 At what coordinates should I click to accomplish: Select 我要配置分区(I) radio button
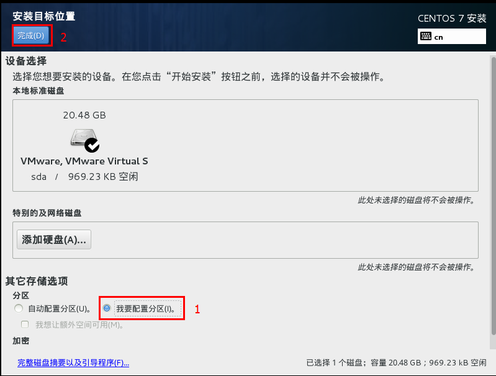coord(107,308)
